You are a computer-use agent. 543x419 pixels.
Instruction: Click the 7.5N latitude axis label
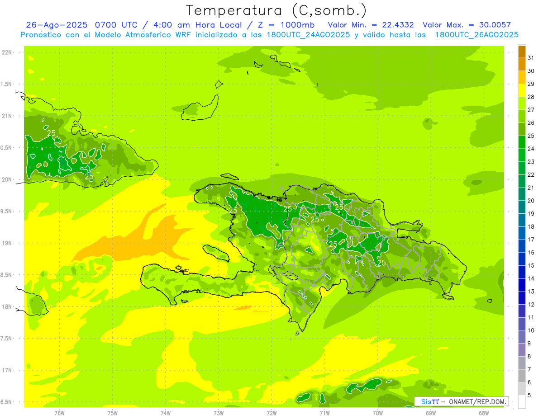(7, 339)
